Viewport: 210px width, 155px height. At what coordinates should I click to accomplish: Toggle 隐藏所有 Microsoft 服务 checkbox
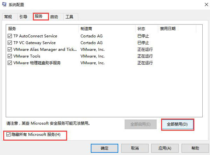pyautogui.click(x=8, y=135)
